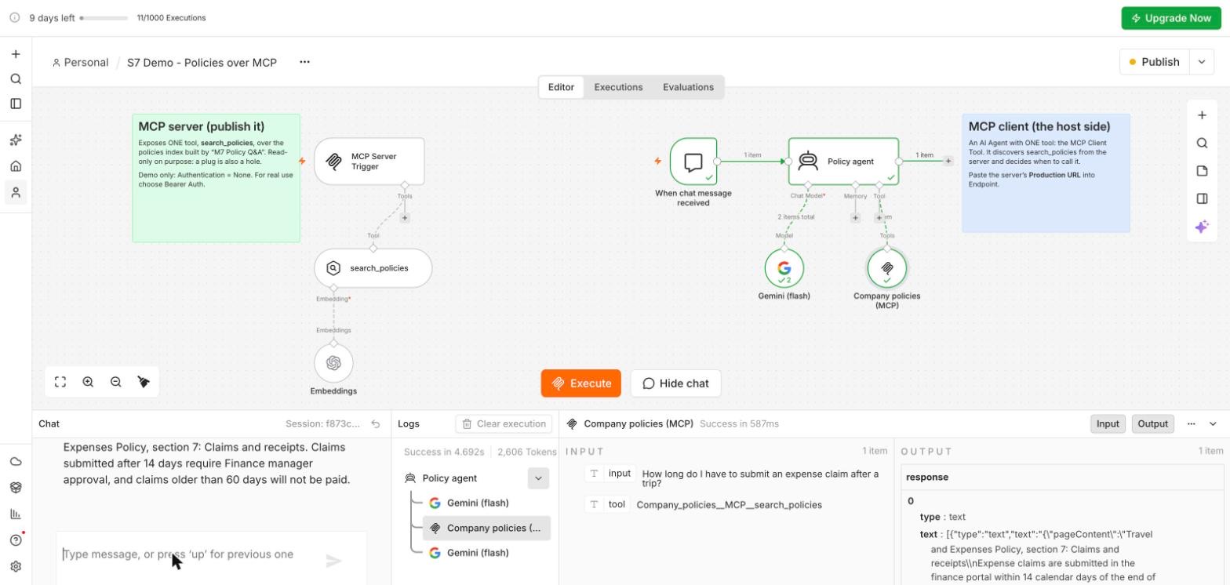
Task: Click the Clear execution button
Action: pos(504,424)
